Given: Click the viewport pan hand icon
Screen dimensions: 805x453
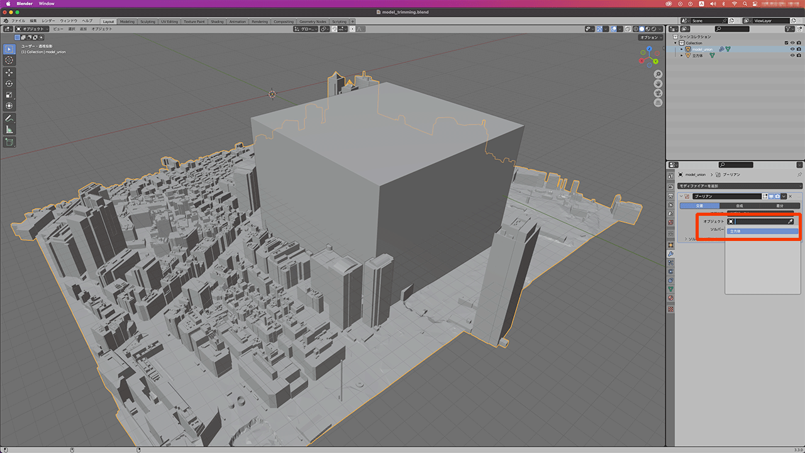Looking at the screenshot, I should (658, 83).
